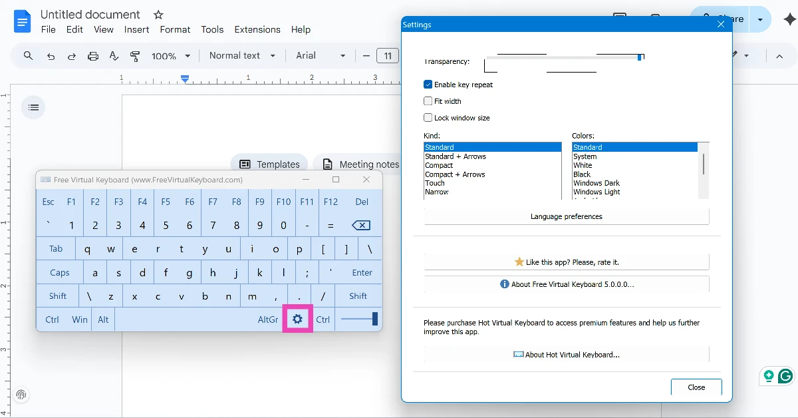Open the search icon in the toolbar
Image resolution: width=798 pixels, height=418 pixels.
coord(27,55)
